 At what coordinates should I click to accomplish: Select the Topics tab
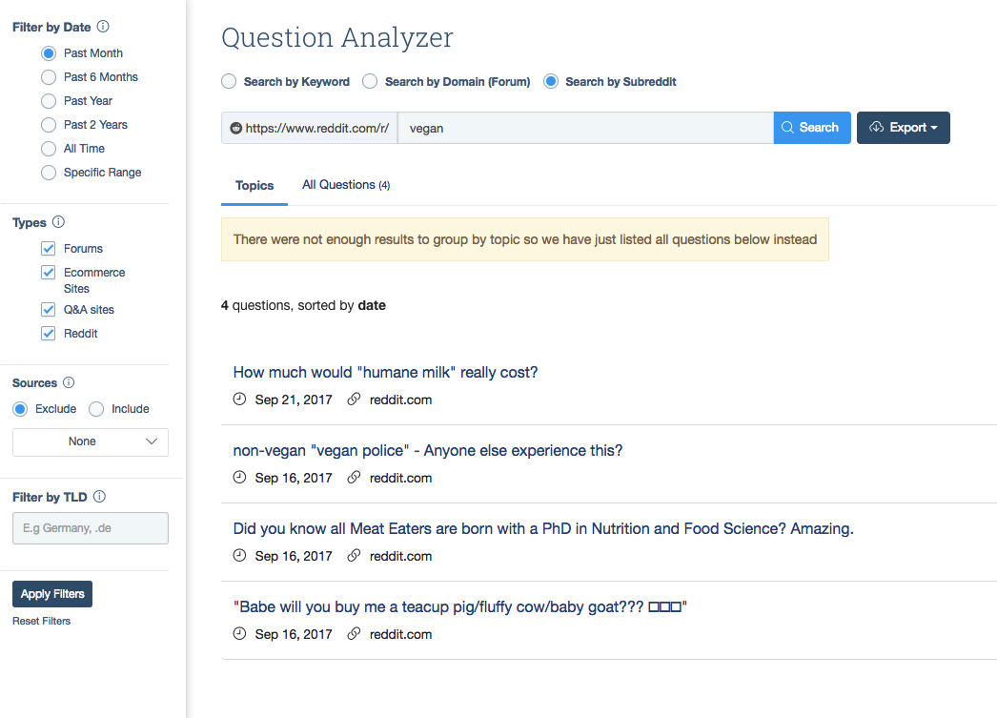pyautogui.click(x=254, y=186)
